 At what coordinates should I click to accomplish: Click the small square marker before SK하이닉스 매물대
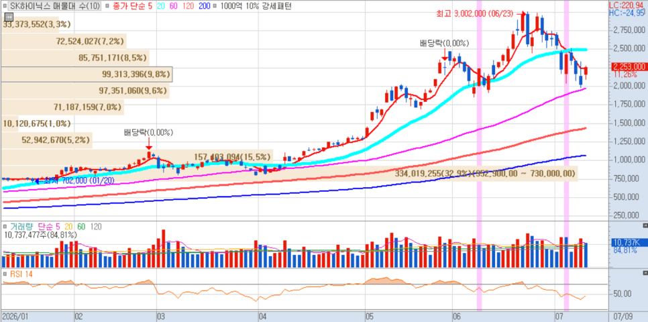click(5, 7)
